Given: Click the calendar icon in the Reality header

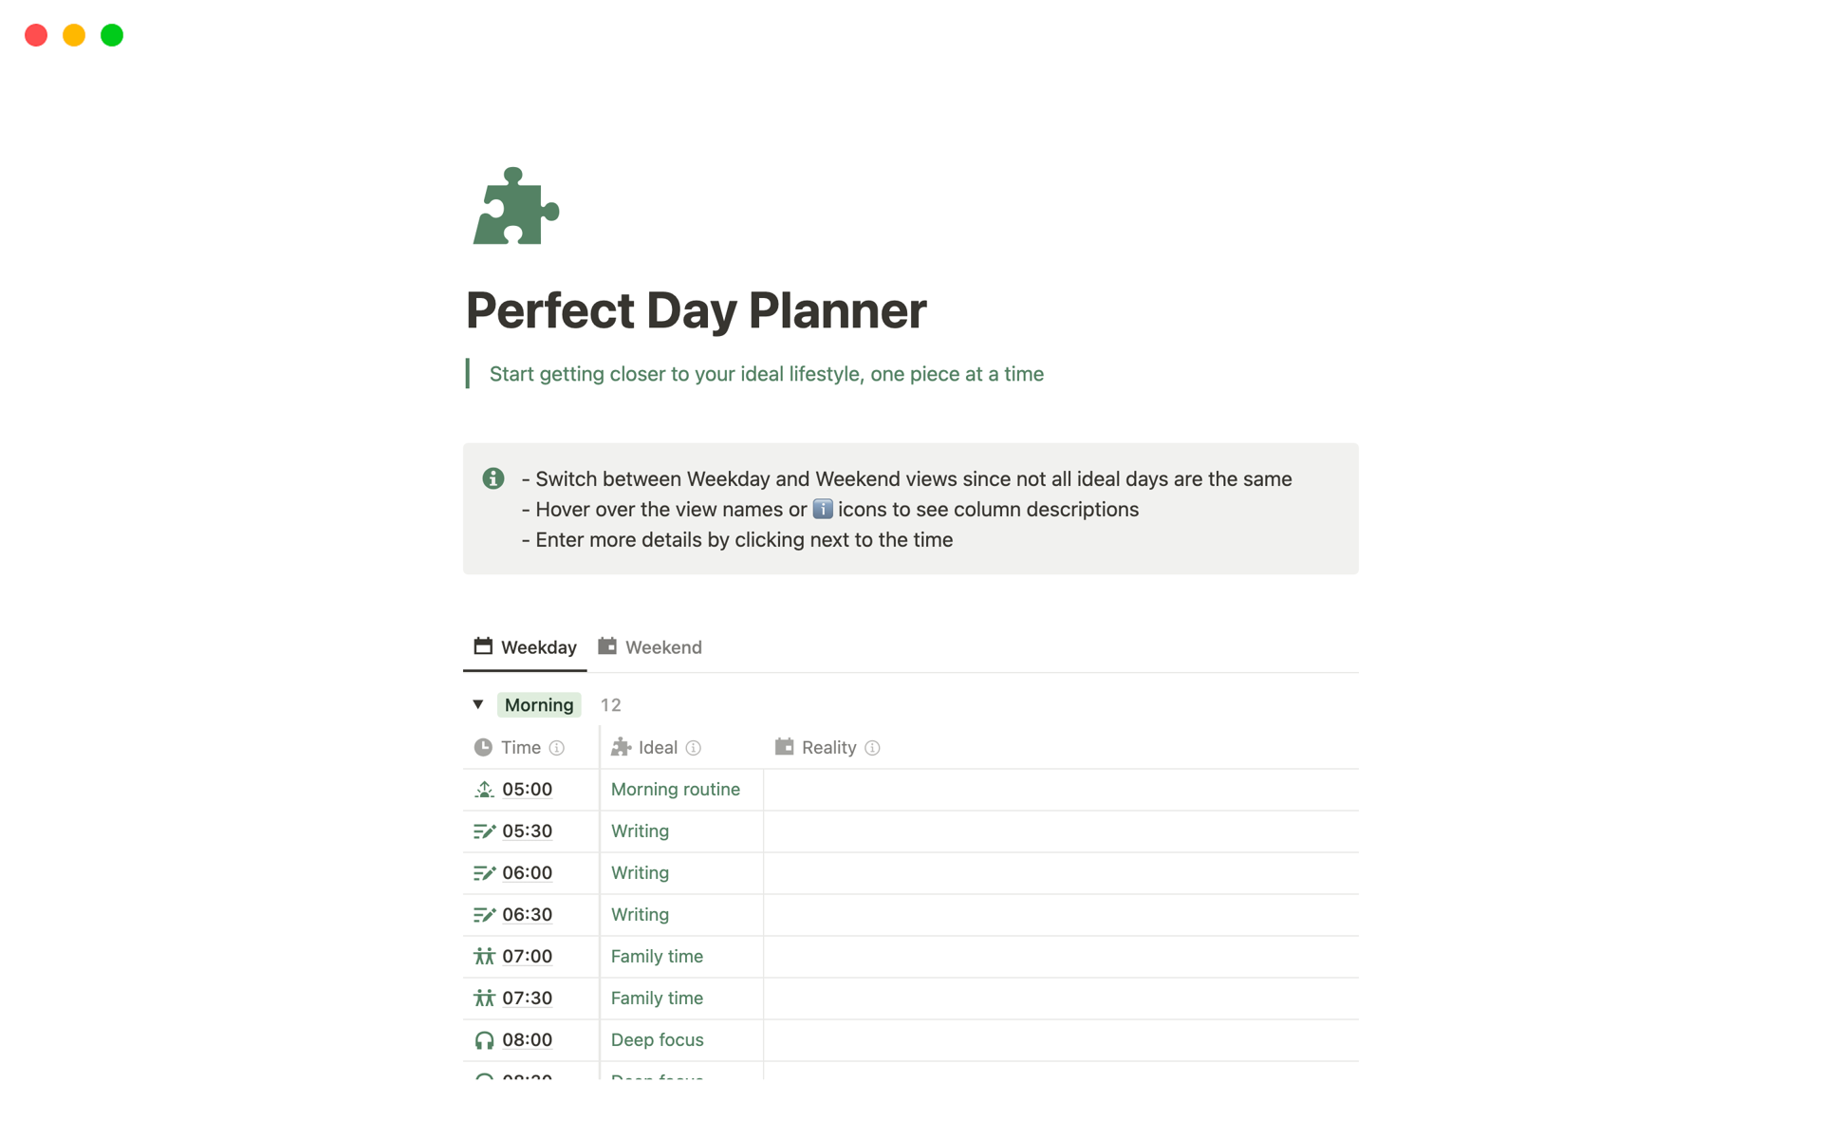Looking at the screenshot, I should (x=785, y=747).
